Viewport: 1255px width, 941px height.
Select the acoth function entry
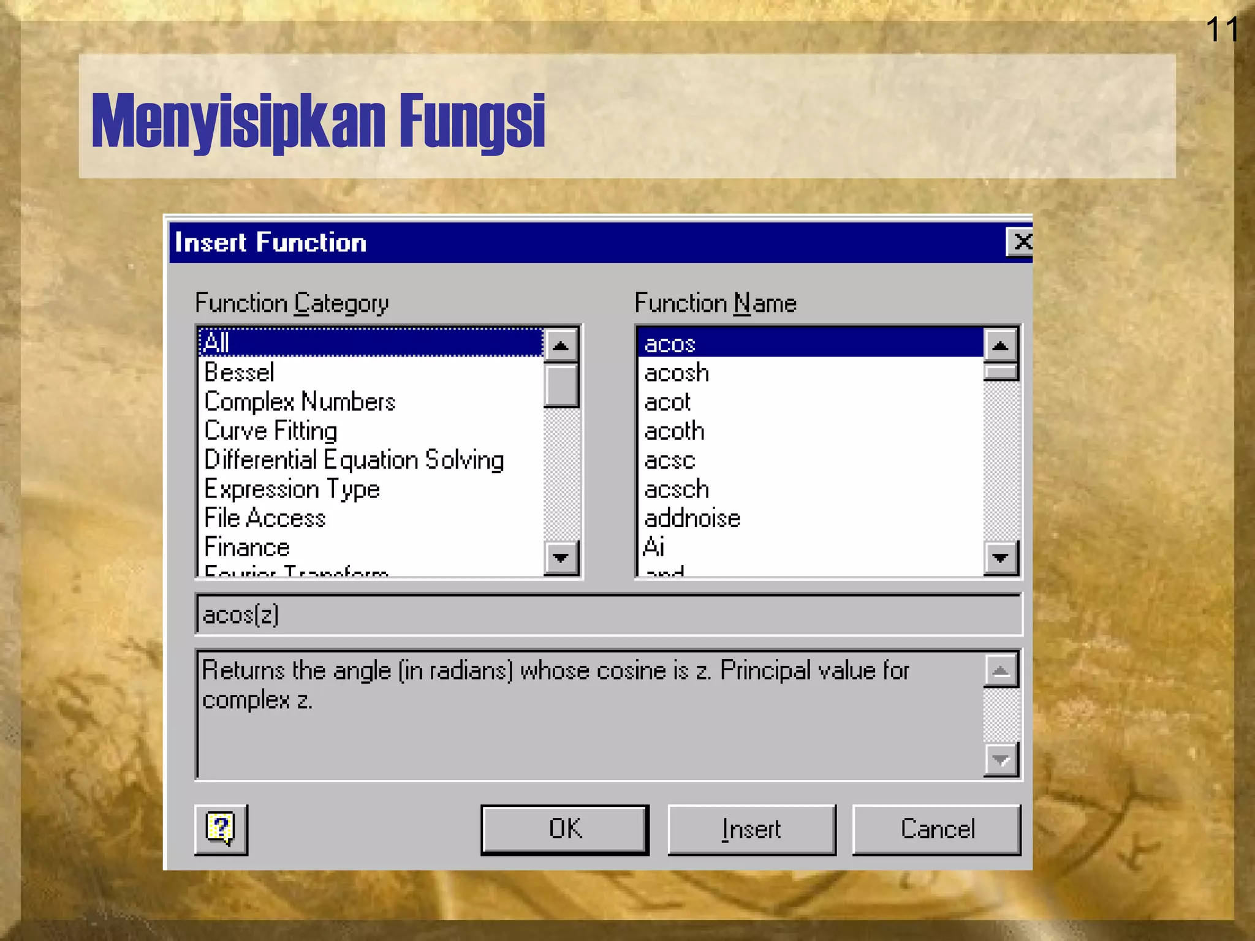[674, 431]
